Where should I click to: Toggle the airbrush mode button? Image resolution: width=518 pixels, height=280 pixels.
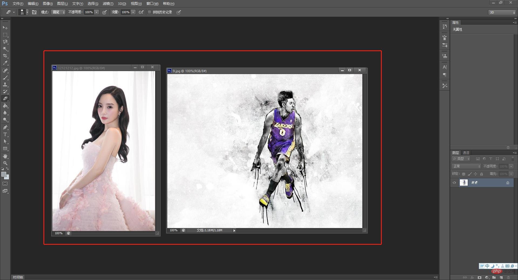pyautogui.click(x=141, y=12)
